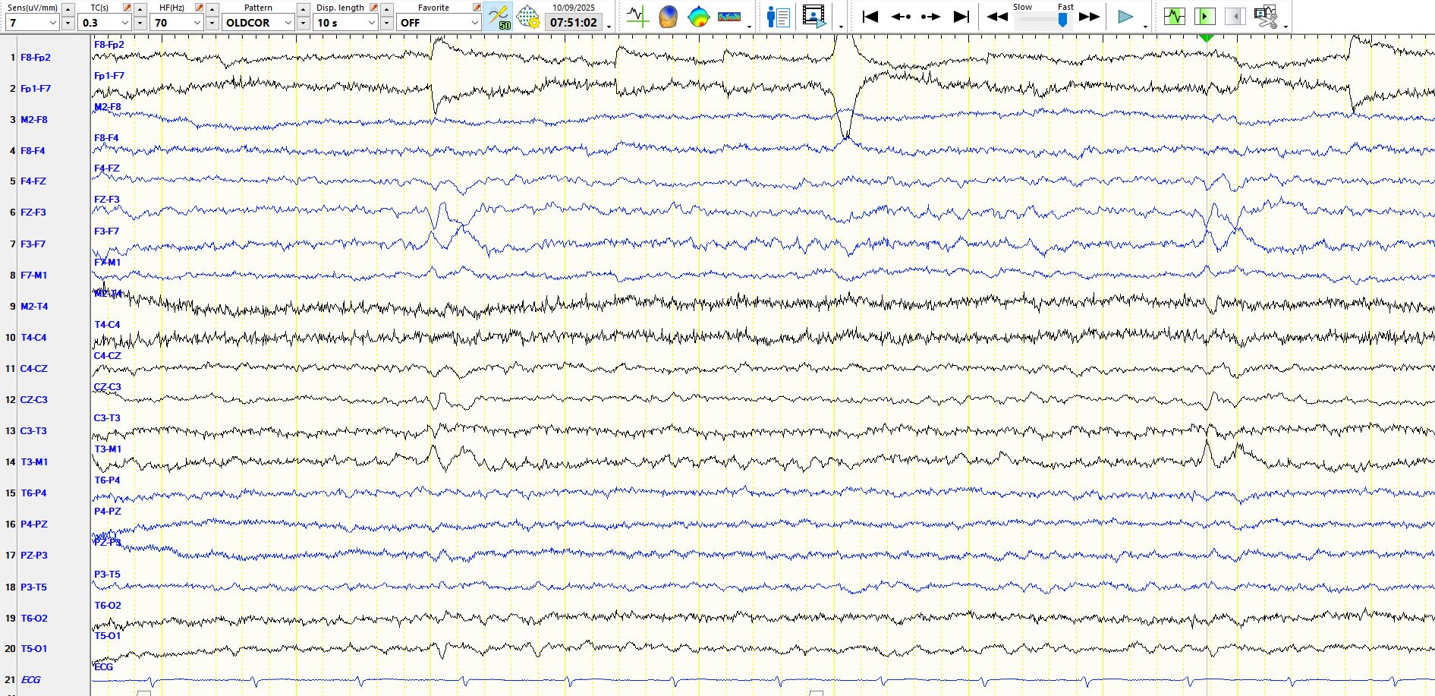Open the cut waveform and video clip tool
This screenshot has height=696, width=1435.
click(1266, 17)
